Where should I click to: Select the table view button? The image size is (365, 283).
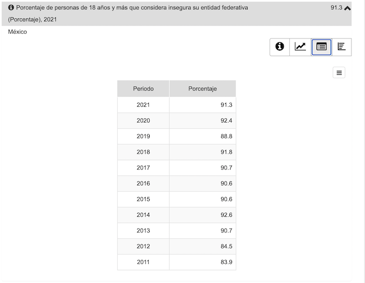click(321, 46)
